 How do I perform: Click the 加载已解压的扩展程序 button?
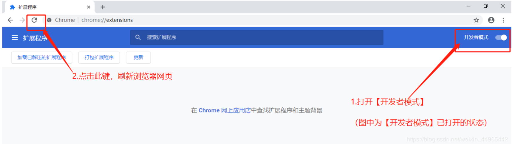click(41, 57)
